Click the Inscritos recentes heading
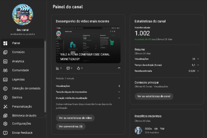Image resolution: width=207 pixels, height=138 pixels. click(148, 116)
